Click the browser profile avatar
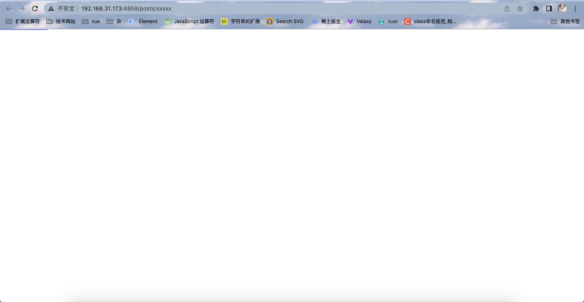Image resolution: width=584 pixels, height=302 pixels. click(x=562, y=8)
